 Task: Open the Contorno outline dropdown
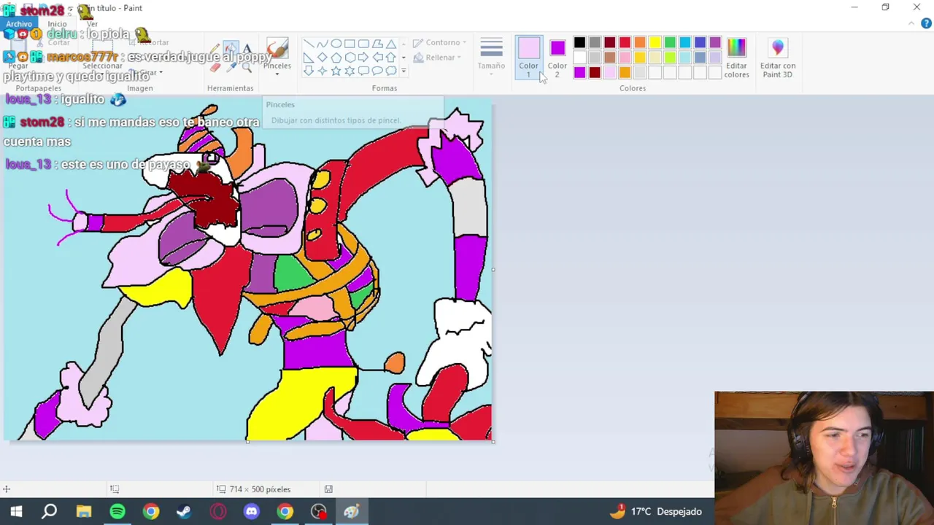(x=439, y=42)
